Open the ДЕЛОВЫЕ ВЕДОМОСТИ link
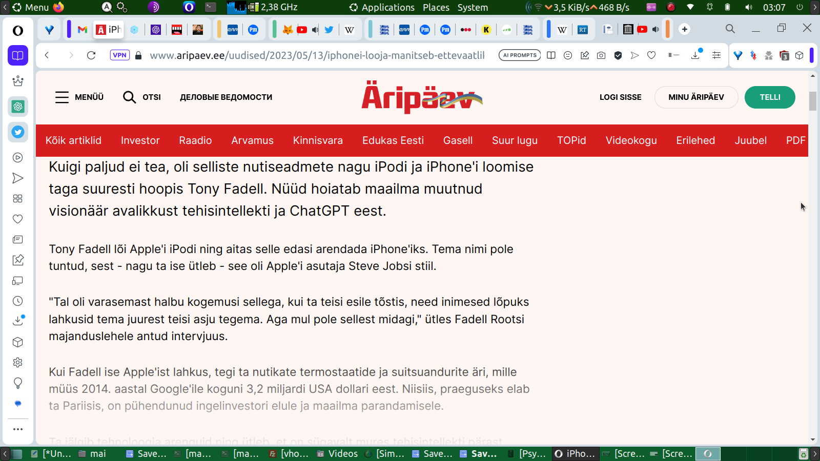Screen dimensions: 820x461 click(226, 97)
